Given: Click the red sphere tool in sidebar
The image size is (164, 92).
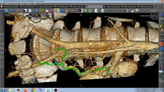Looking at the screenshot, I should [x=161, y=44].
